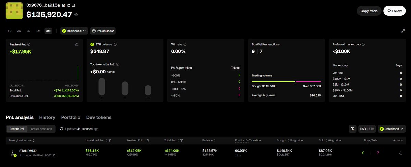
Task: Click the wallet avatar thumbnail
Action: click(14, 11)
